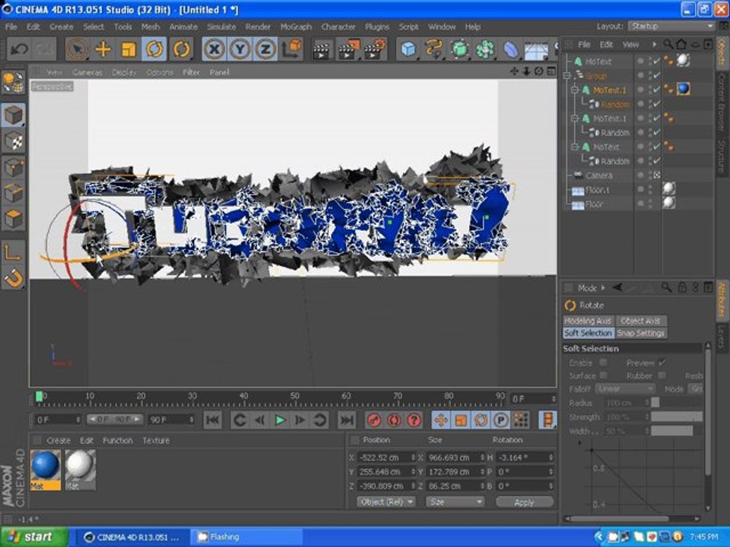The image size is (730, 547).
Task: Click the Apply button
Action: click(525, 502)
